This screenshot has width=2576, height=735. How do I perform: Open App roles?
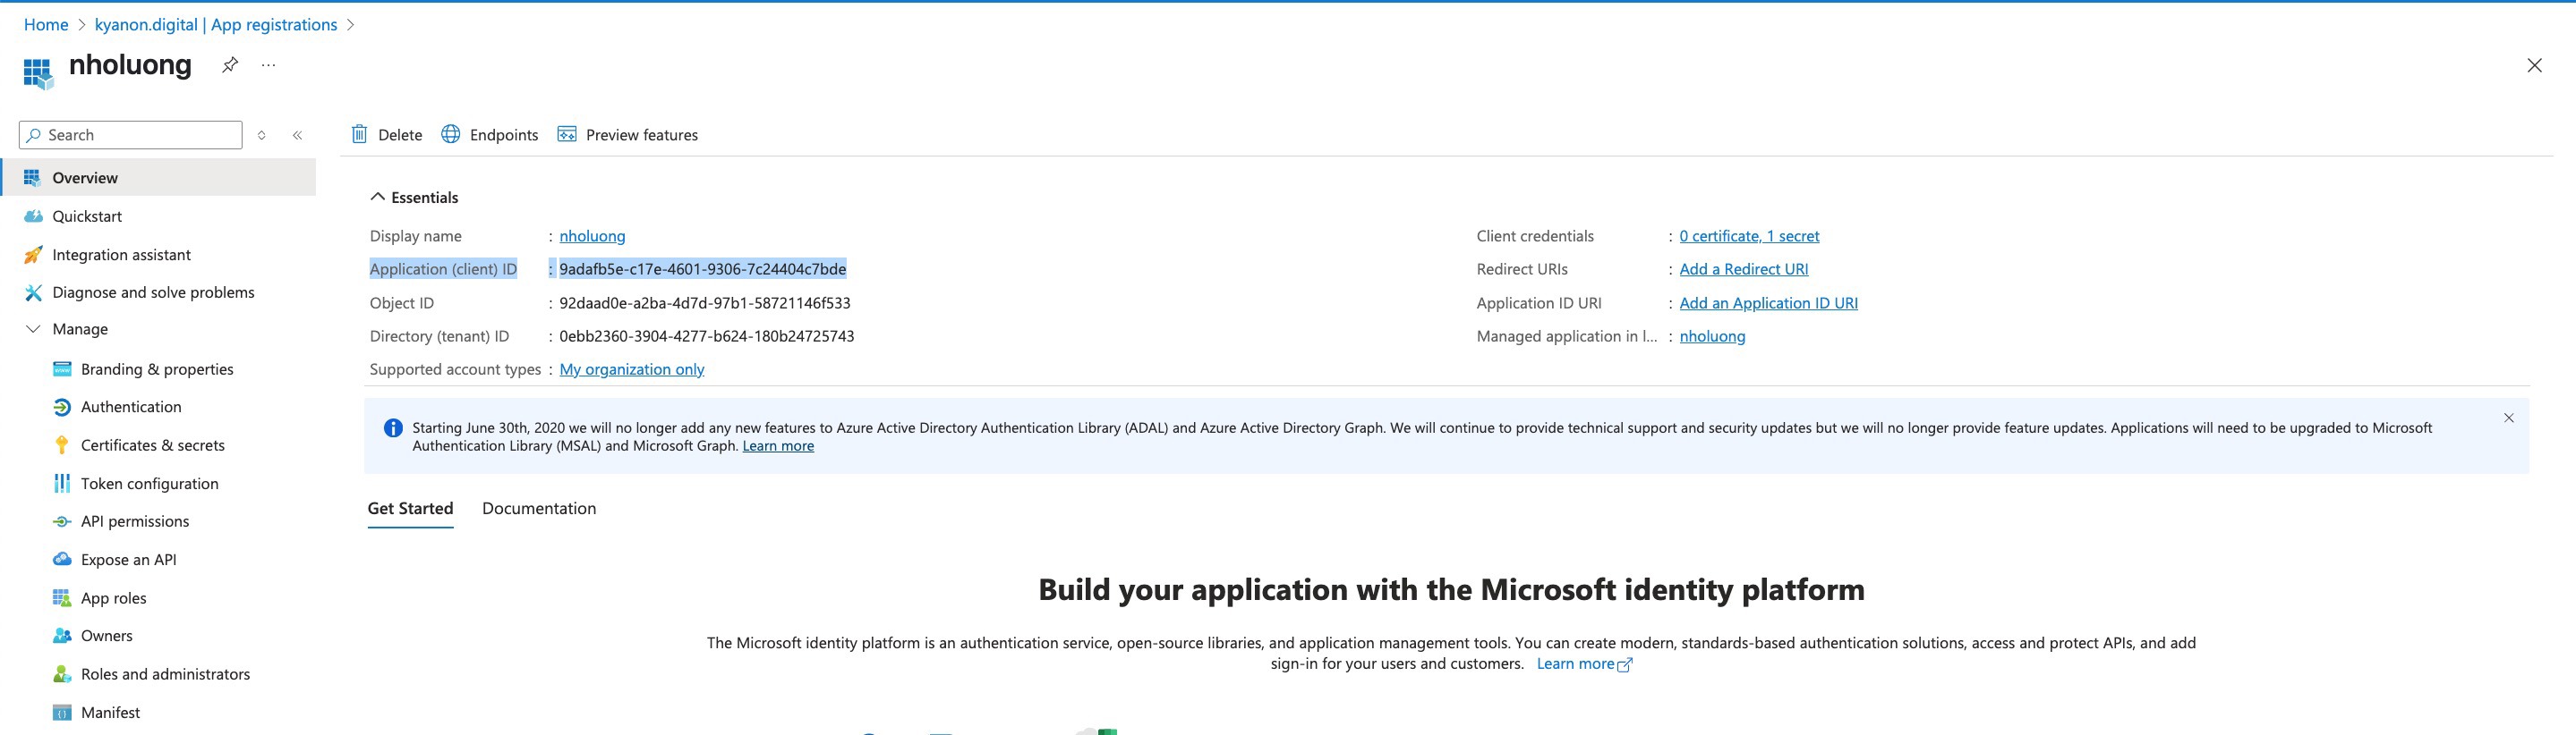(x=114, y=598)
